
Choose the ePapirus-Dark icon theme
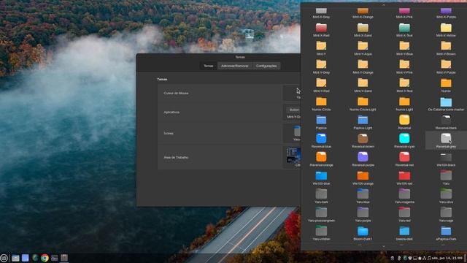pyautogui.click(x=446, y=234)
